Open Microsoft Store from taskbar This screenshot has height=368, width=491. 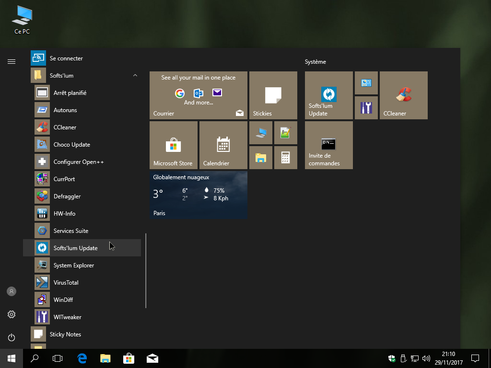point(129,358)
